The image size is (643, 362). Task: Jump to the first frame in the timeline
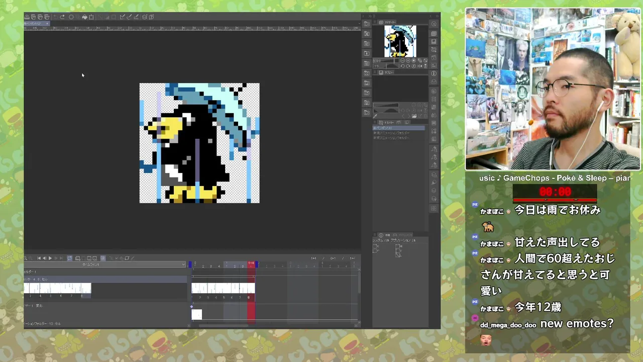[39, 258]
